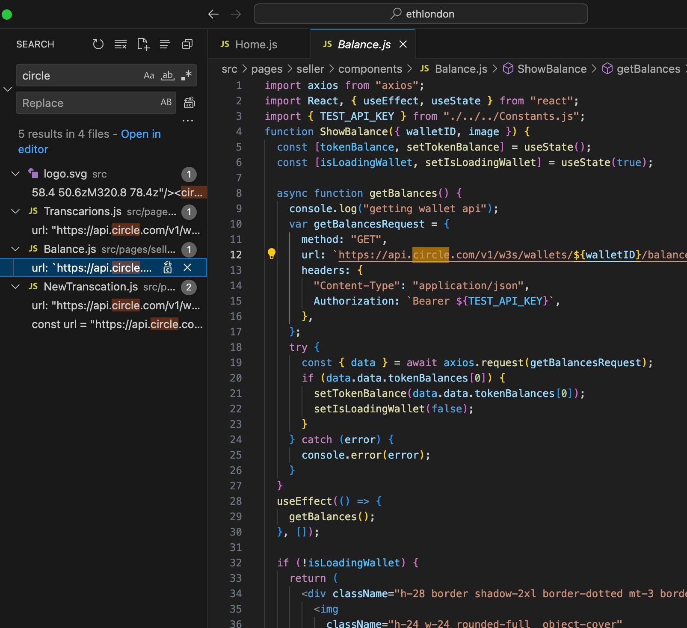The width and height of the screenshot is (687, 628).
Task: Select logo.svg file row
Action: point(103,174)
